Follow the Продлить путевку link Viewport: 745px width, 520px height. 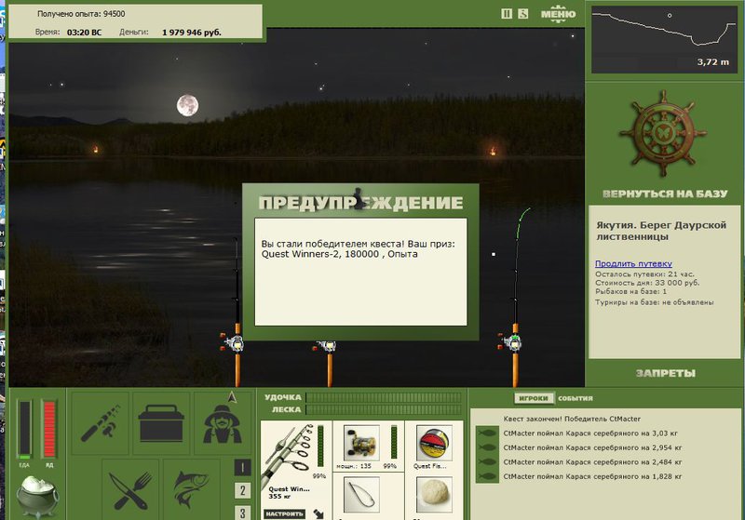633,263
